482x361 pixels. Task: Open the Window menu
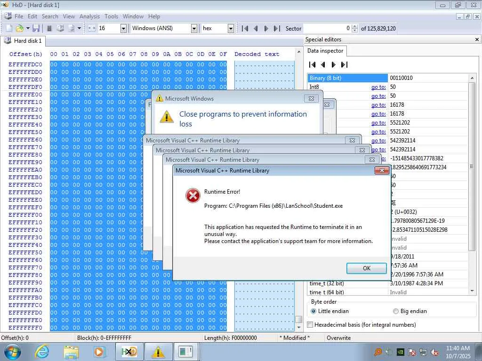click(x=133, y=16)
